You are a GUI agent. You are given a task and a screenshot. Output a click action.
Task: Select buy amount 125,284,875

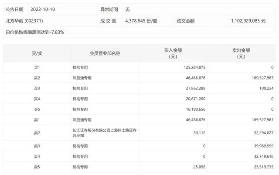click(x=194, y=67)
